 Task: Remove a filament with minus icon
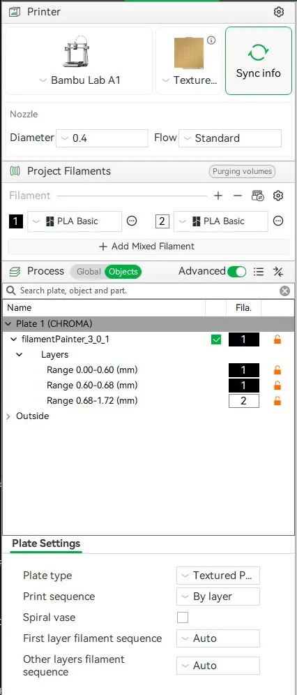pyautogui.click(x=238, y=196)
